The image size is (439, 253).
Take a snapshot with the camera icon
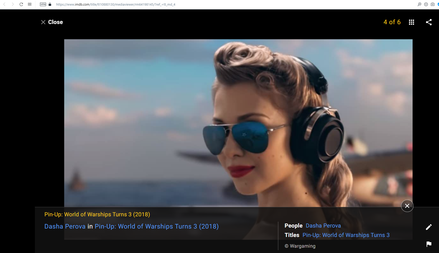click(433, 4)
